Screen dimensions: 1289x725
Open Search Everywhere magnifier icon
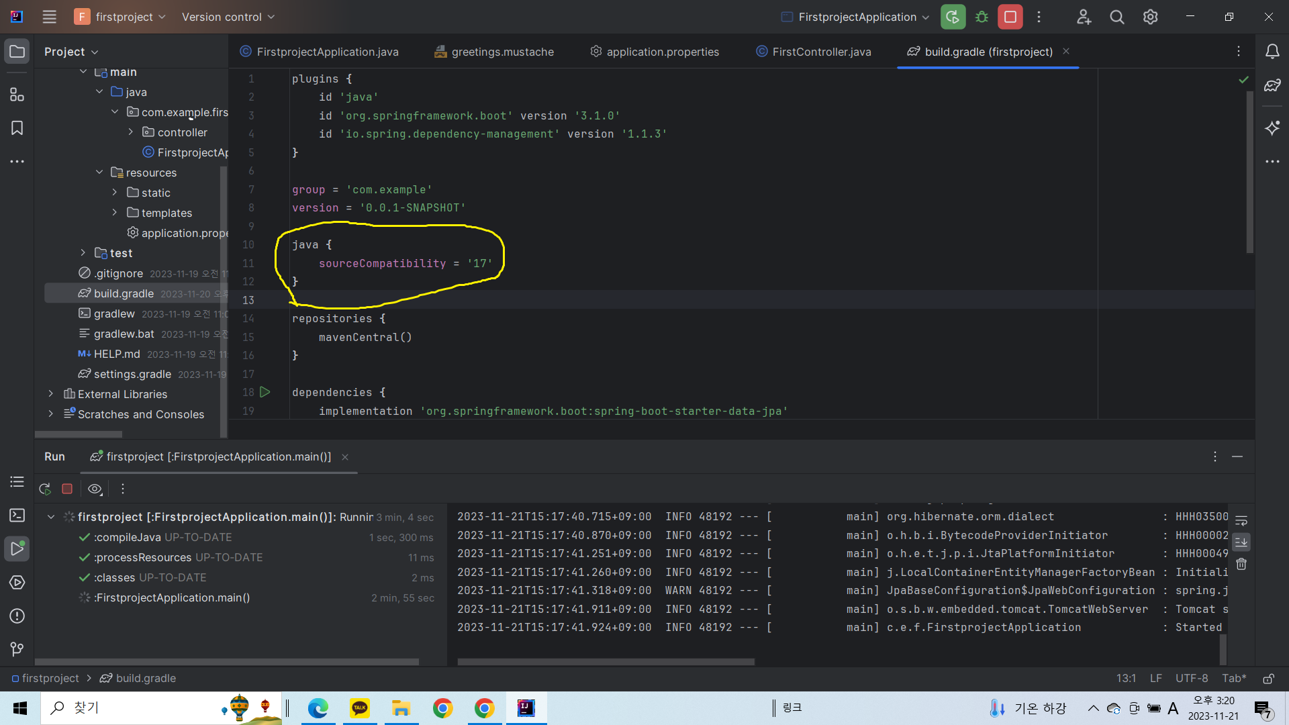1116,17
